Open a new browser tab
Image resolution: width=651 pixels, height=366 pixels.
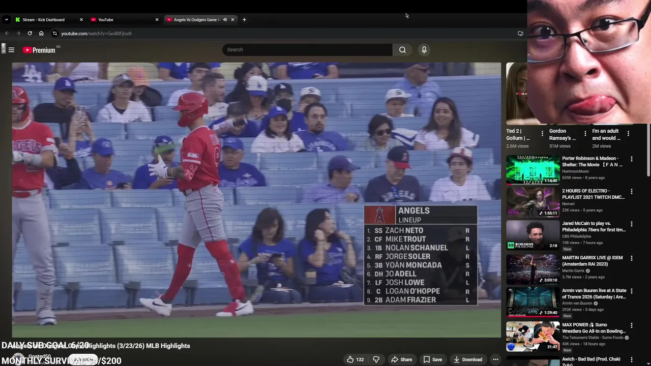coord(244,20)
